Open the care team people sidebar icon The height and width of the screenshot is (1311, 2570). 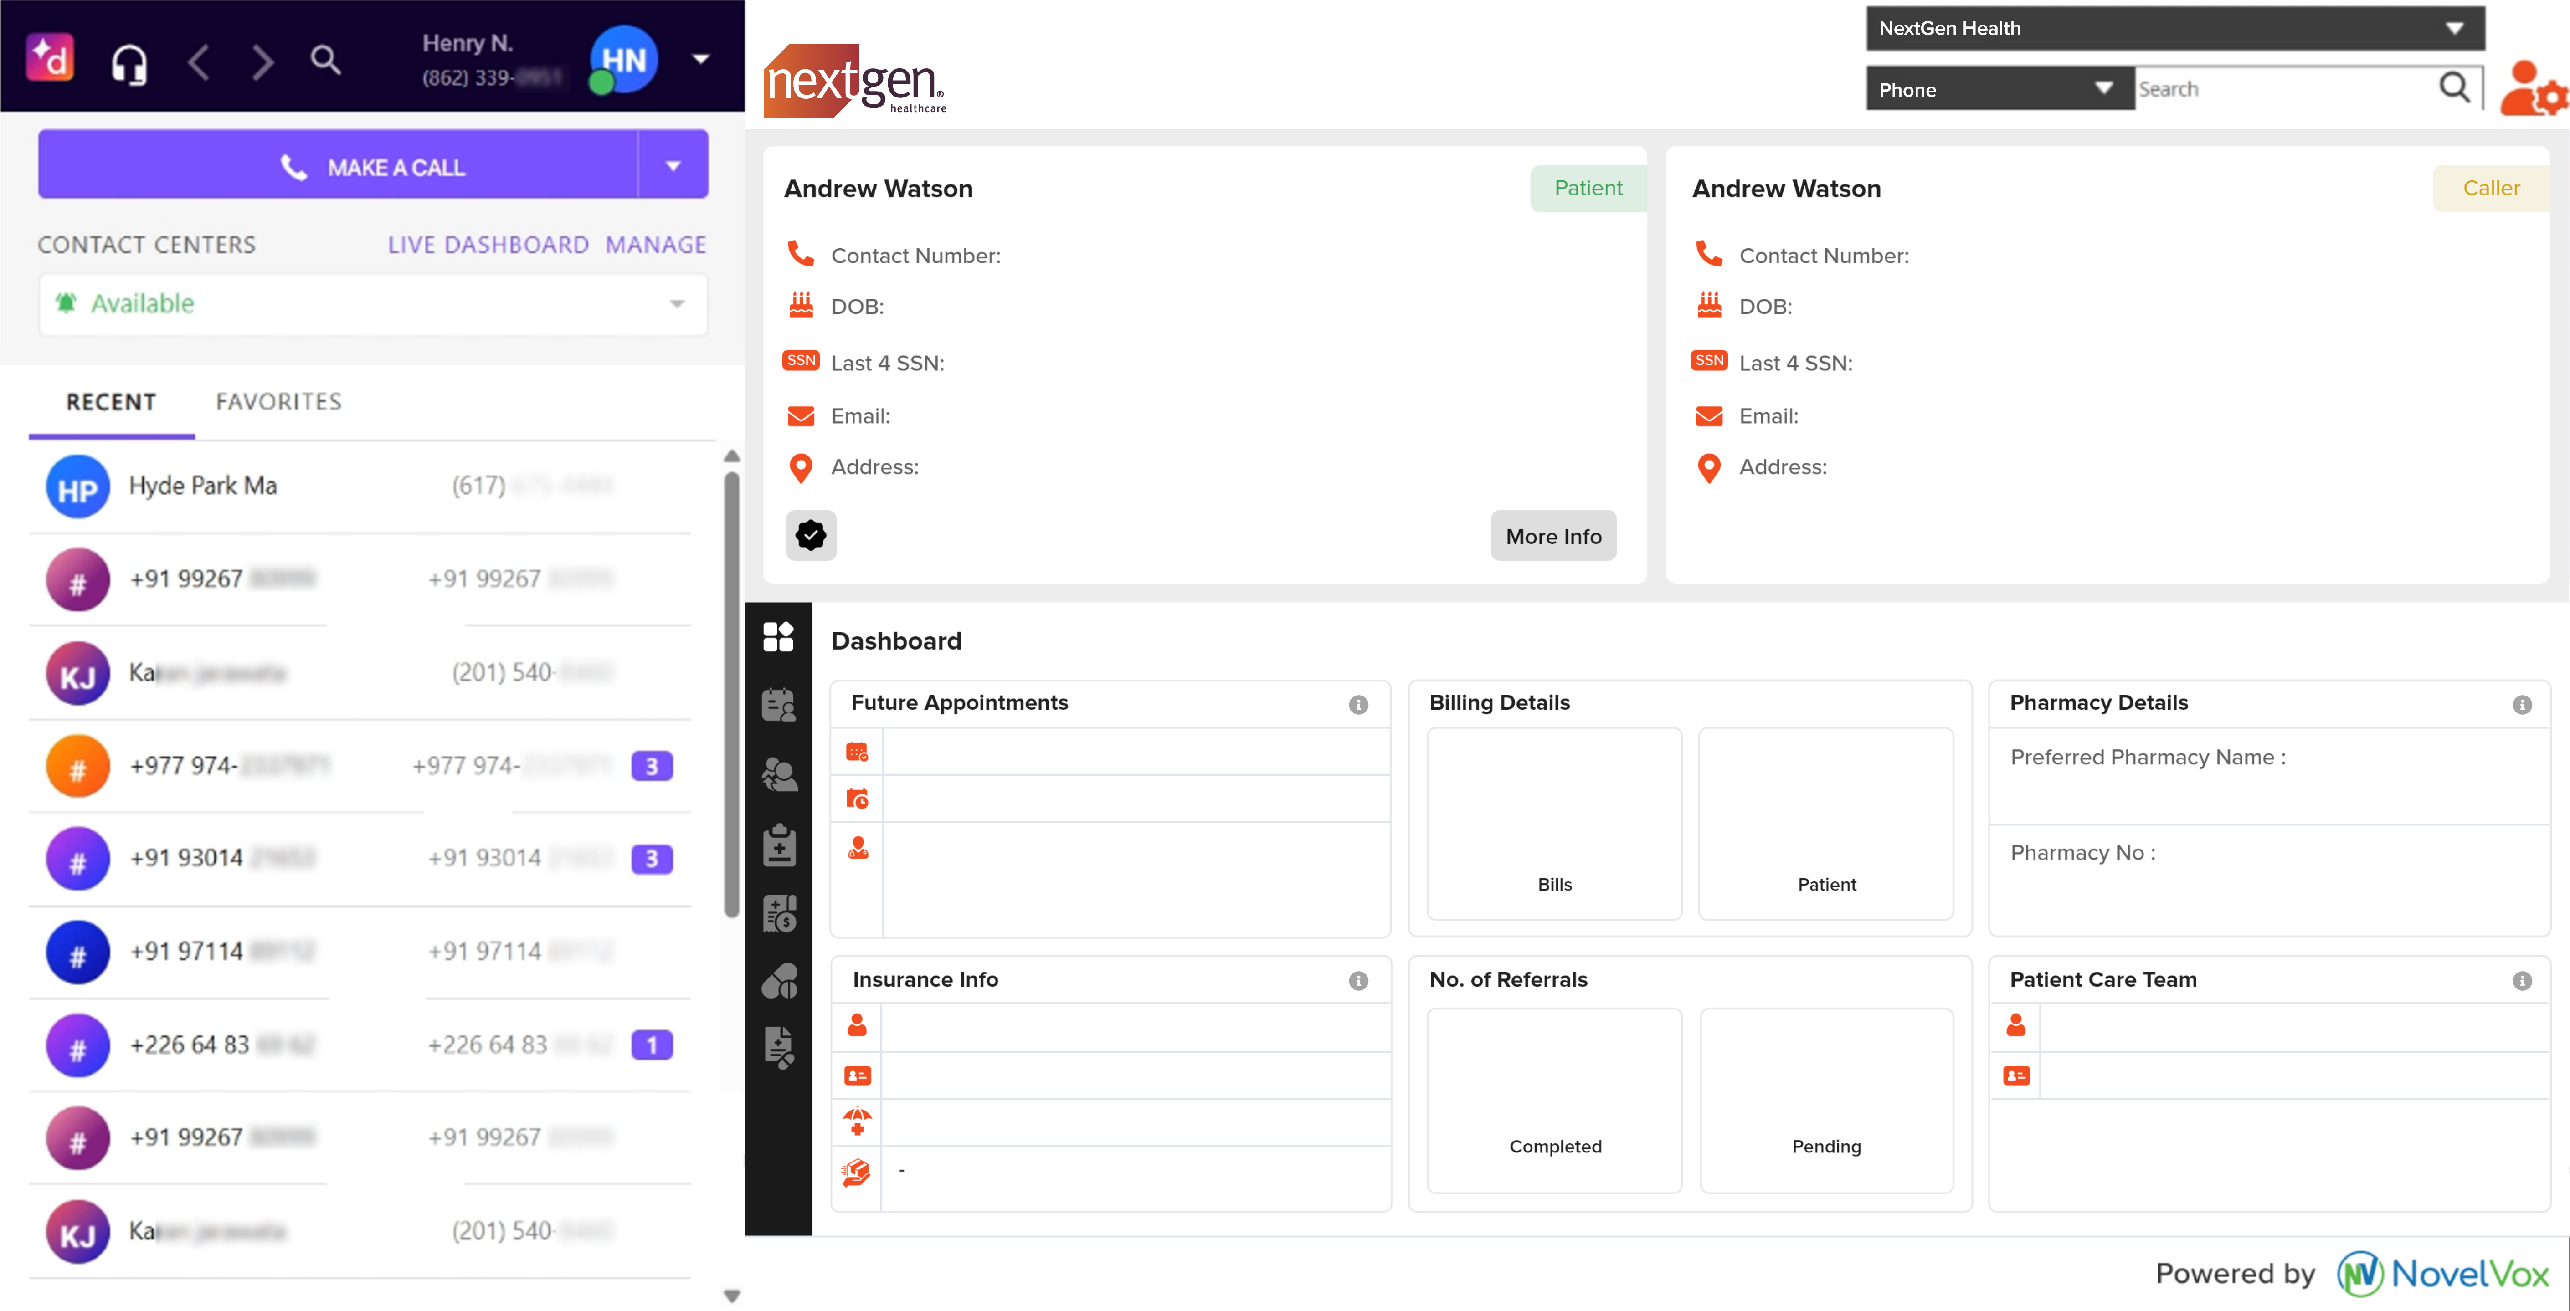[x=778, y=774]
